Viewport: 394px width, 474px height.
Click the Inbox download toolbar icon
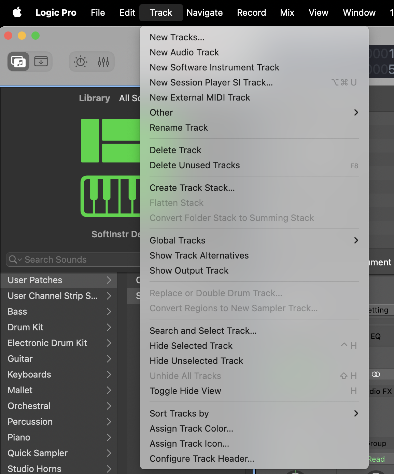point(41,62)
